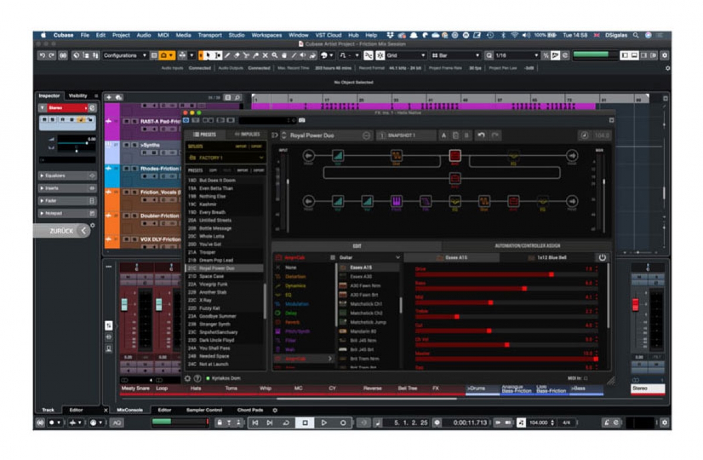The image size is (703, 460).
Task: Open the Configurations dropdown in Cubase toolbar
Action: tap(125, 56)
